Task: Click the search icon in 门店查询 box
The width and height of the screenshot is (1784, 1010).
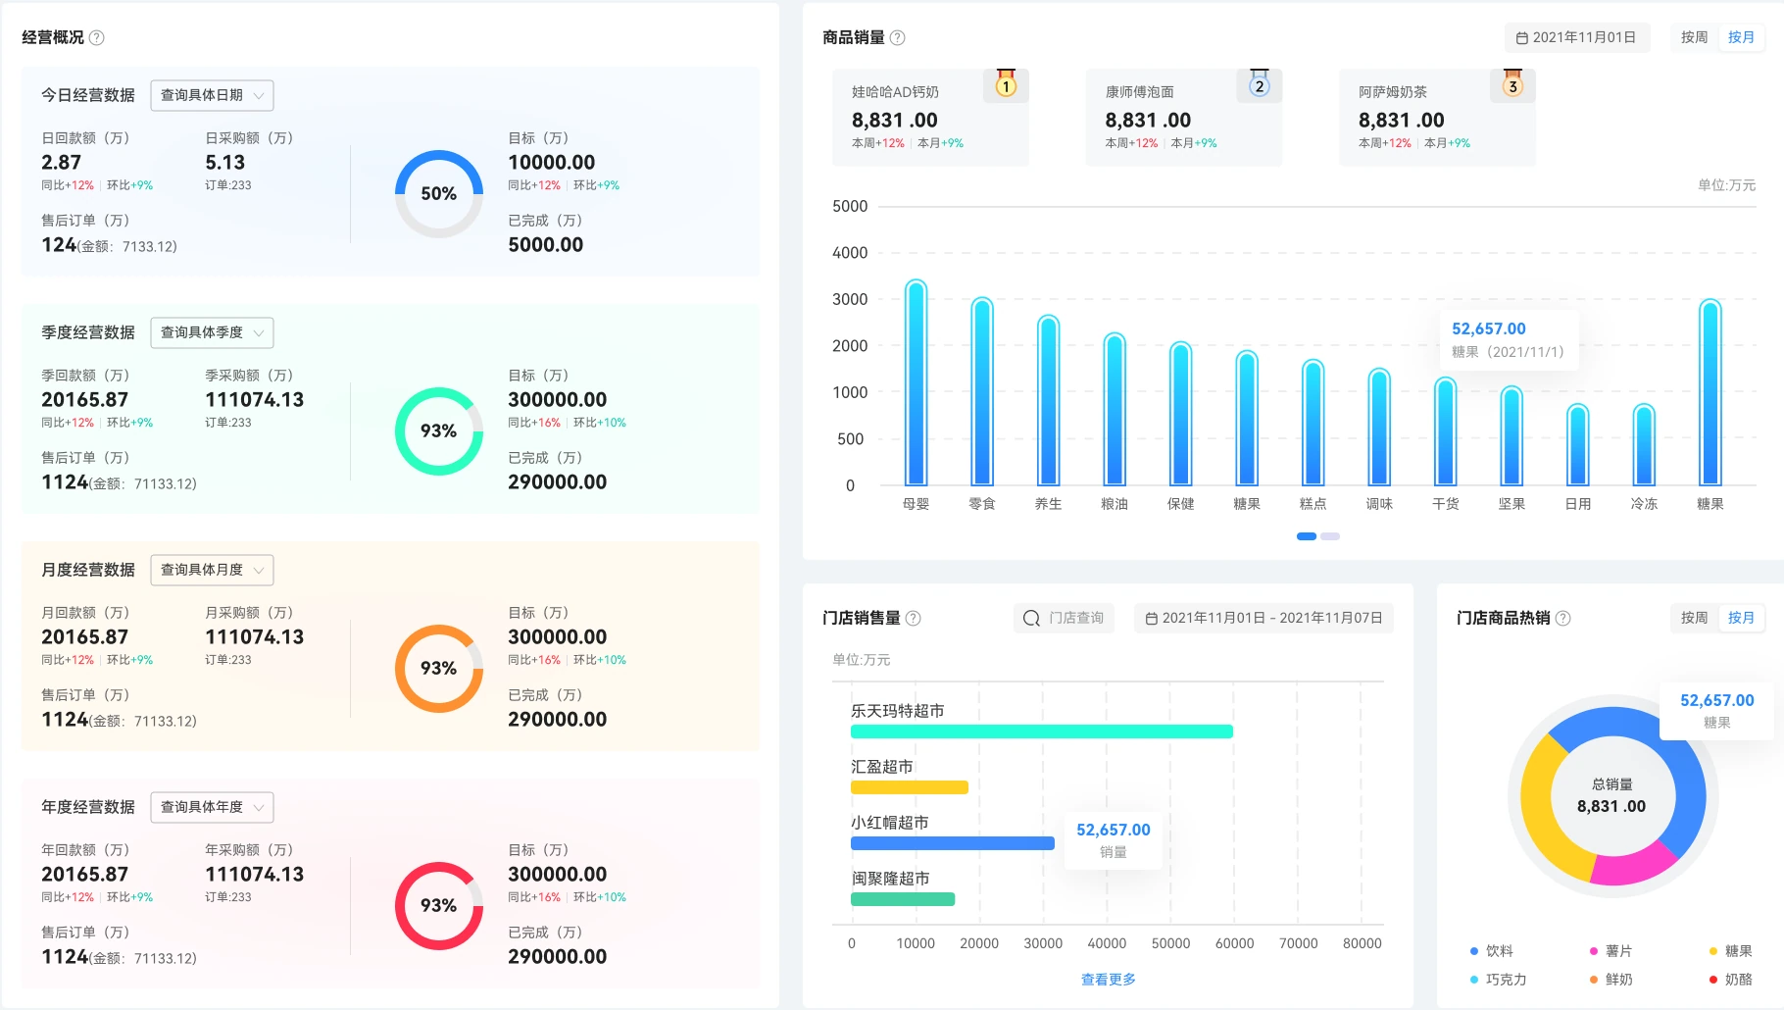Action: (1031, 618)
